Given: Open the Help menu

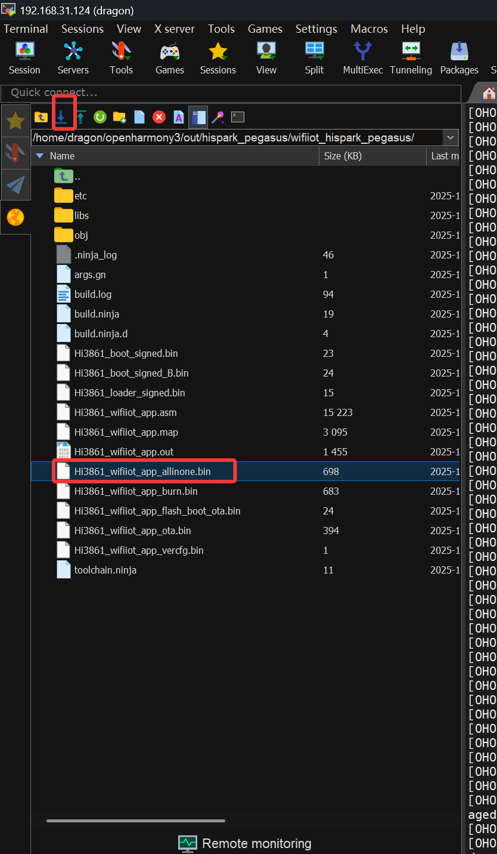Looking at the screenshot, I should [x=413, y=29].
